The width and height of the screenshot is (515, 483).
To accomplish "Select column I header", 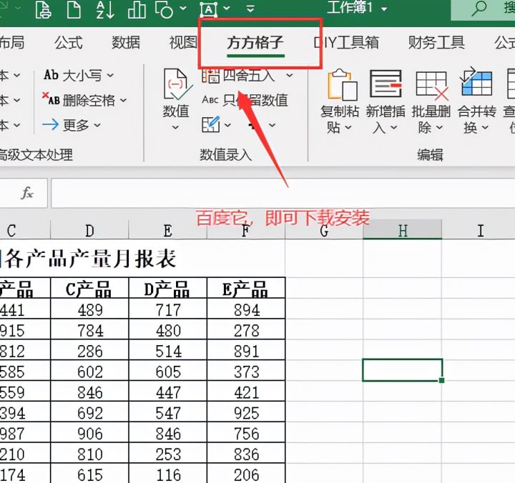I will [480, 230].
